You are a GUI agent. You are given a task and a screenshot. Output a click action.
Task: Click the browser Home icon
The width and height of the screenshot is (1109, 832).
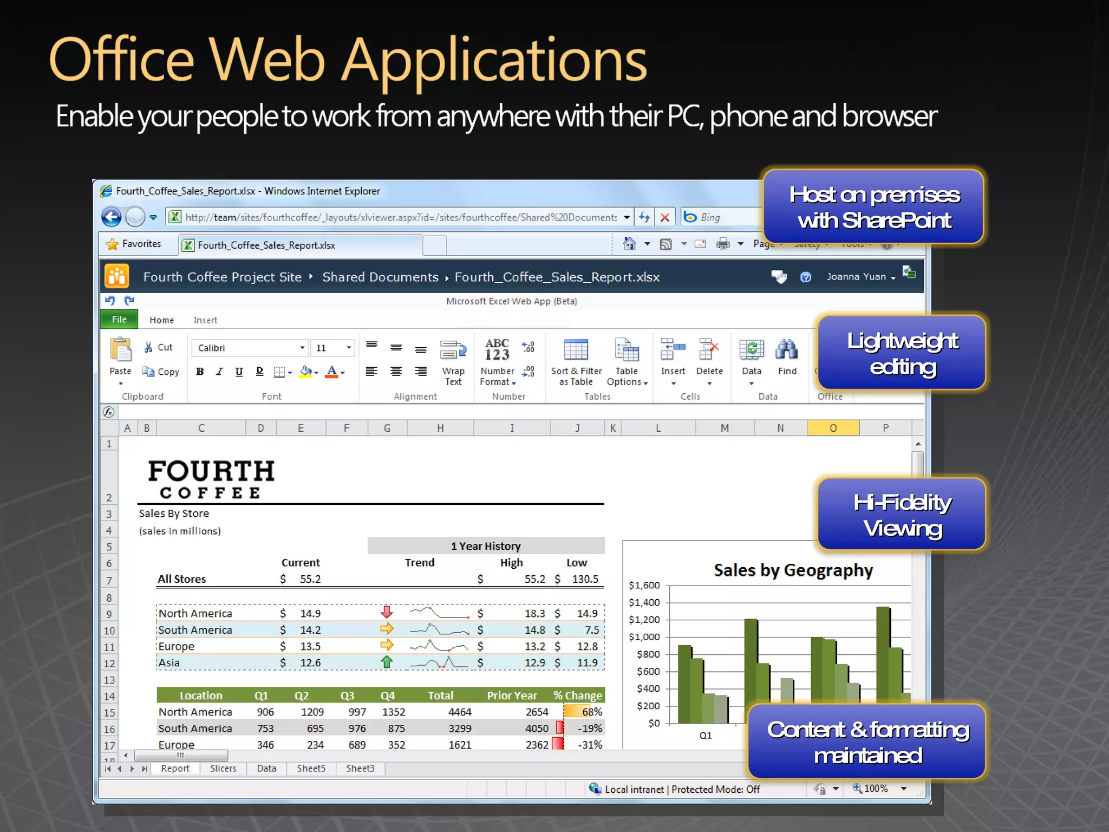pyautogui.click(x=629, y=244)
